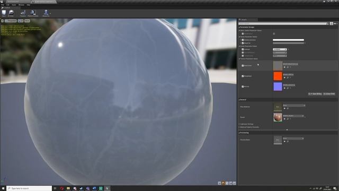
Task: Use selected asset as Parent material
Action: tap(284, 119)
